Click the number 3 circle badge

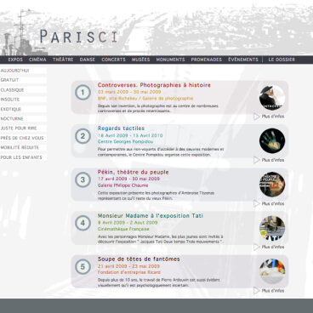83,179
